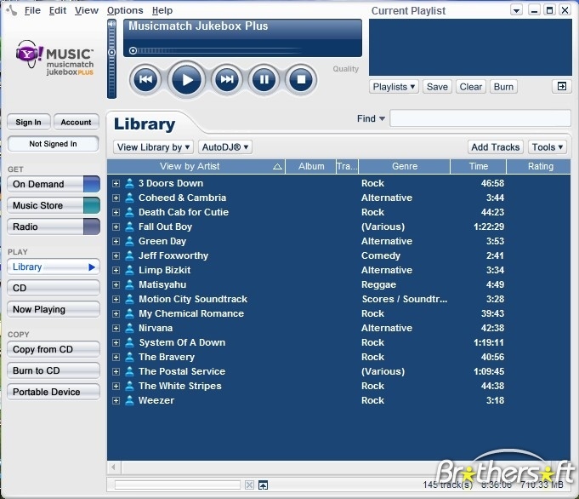Open Portable Device section
The height and width of the screenshot is (499, 579).
pyautogui.click(x=54, y=392)
